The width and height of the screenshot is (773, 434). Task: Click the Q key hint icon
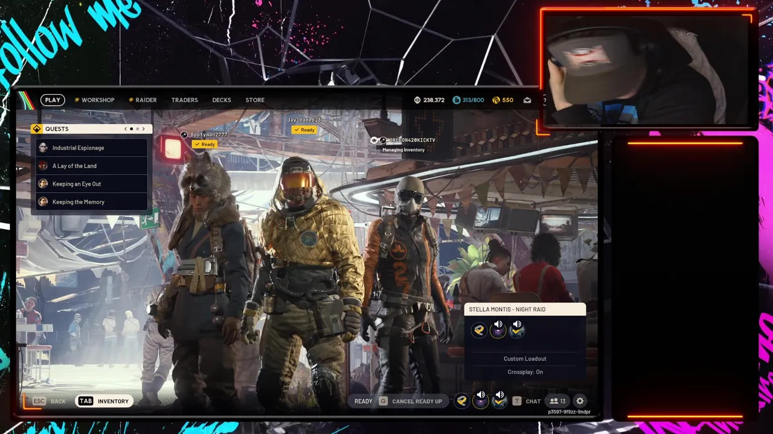[x=383, y=401]
